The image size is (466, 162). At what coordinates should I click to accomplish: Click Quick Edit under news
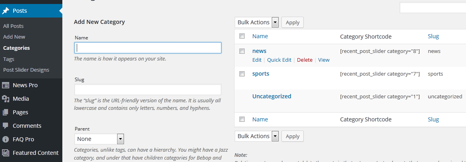pyautogui.click(x=279, y=60)
